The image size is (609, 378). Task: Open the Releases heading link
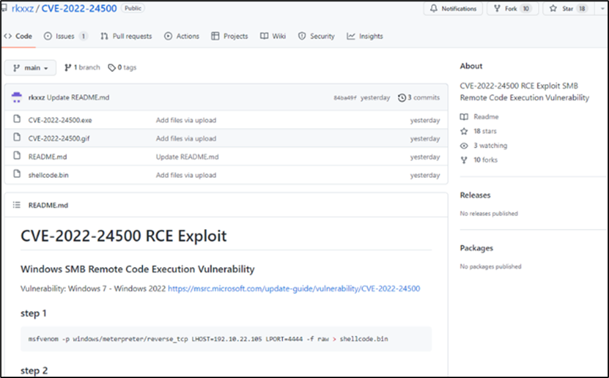pos(476,195)
